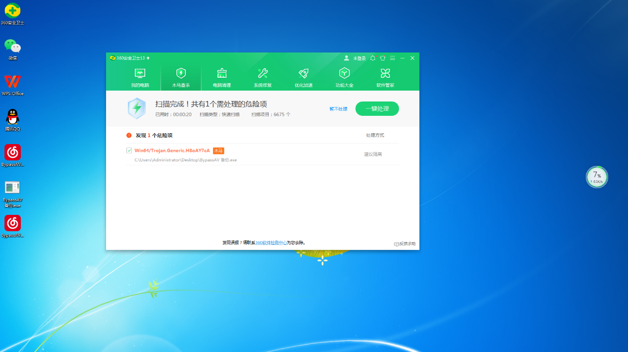Click the 扫描项目：6675 个 text
Image resolution: width=628 pixels, height=352 pixels.
[x=271, y=114]
